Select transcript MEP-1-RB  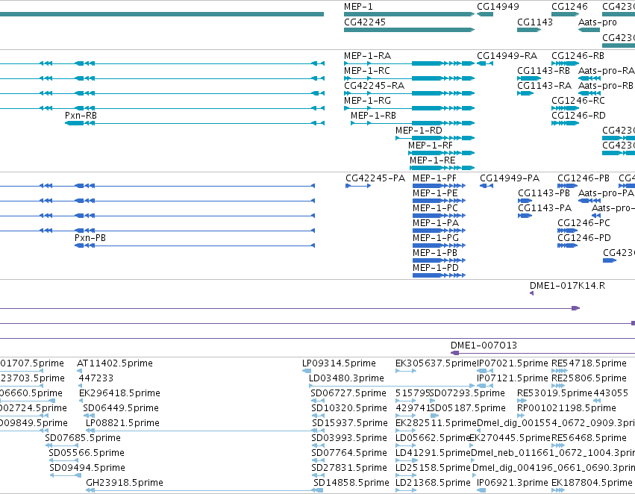click(x=373, y=116)
